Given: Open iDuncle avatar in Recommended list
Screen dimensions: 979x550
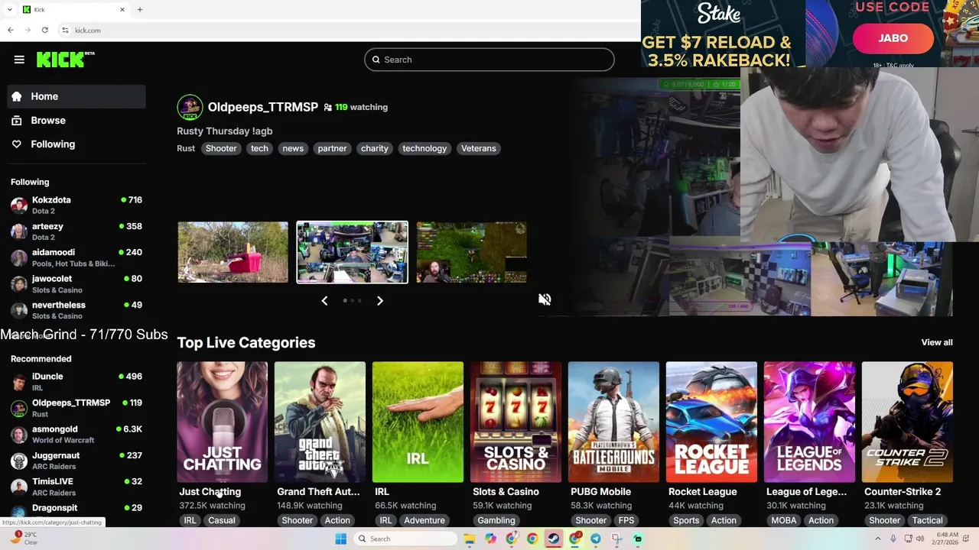Looking at the screenshot, I should [x=19, y=382].
